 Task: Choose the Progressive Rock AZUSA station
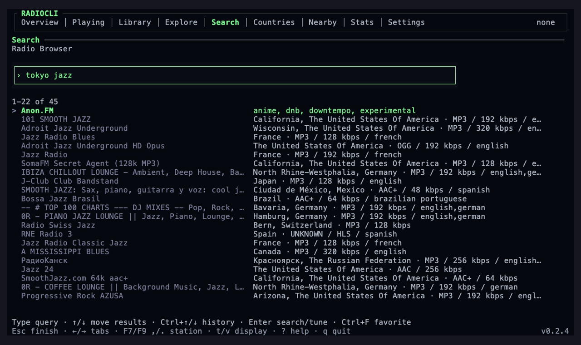pyautogui.click(x=72, y=296)
